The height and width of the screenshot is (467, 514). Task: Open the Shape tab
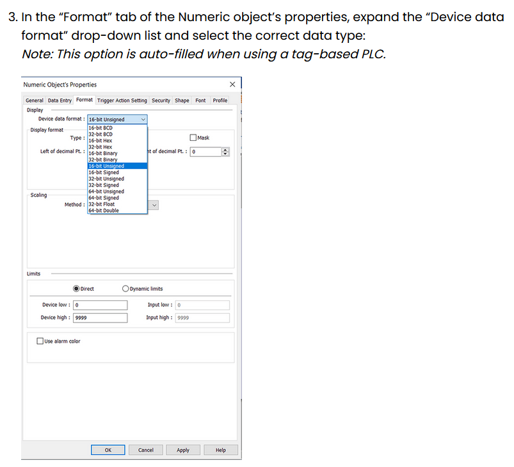pyautogui.click(x=182, y=101)
